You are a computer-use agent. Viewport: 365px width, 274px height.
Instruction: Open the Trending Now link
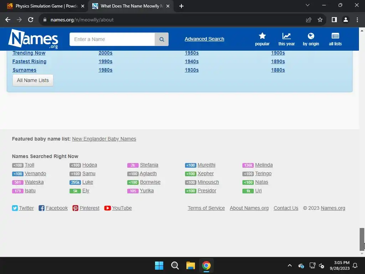29,53
